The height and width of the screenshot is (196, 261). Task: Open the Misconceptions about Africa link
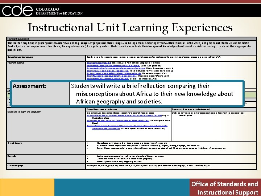coord(118,121)
